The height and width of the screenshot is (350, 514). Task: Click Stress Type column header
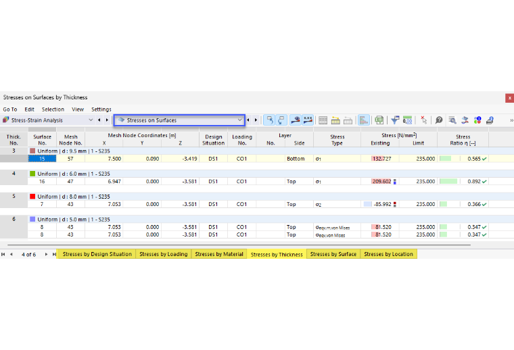(x=337, y=140)
